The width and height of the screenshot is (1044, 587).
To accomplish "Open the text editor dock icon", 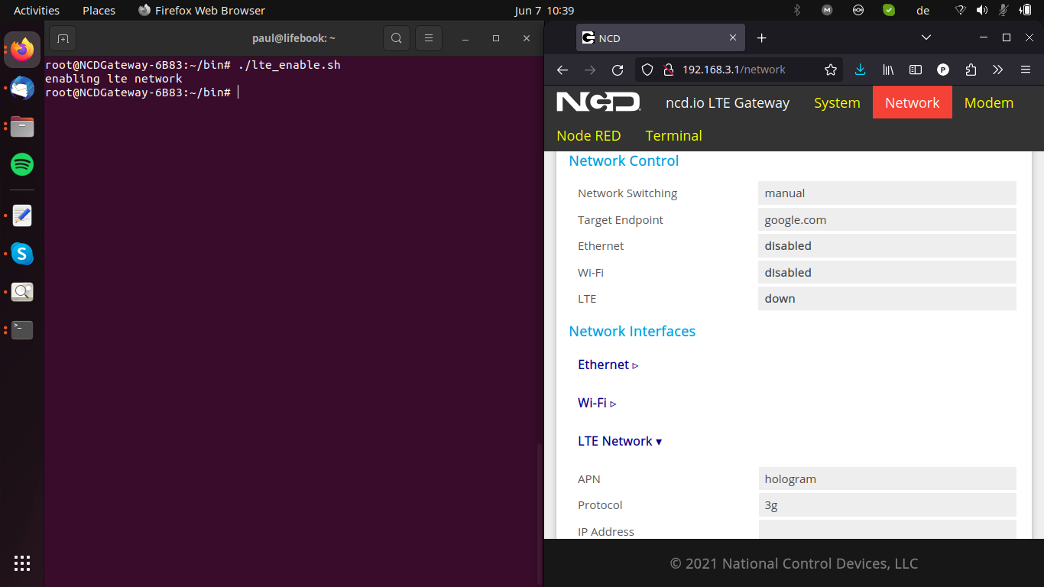I will click(x=22, y=216).
